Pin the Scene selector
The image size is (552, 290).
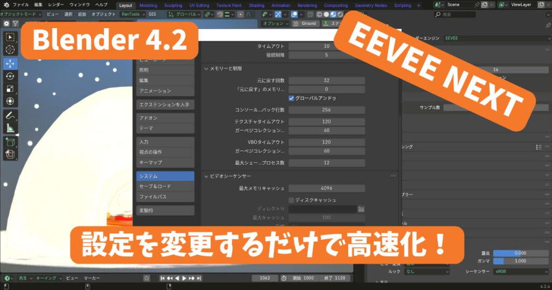[477, 4]
